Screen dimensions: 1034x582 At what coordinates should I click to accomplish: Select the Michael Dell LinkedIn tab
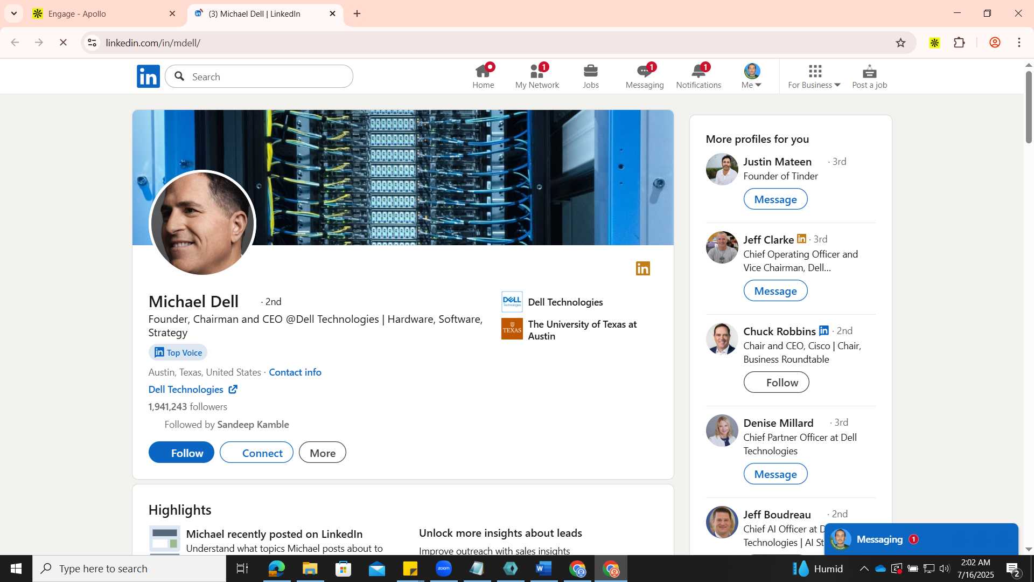[264, 14]
